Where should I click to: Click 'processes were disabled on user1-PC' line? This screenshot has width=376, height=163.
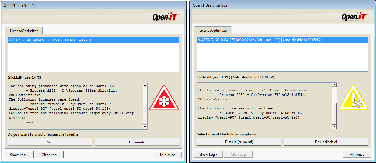pyautogui.click(x=61, y=86)
